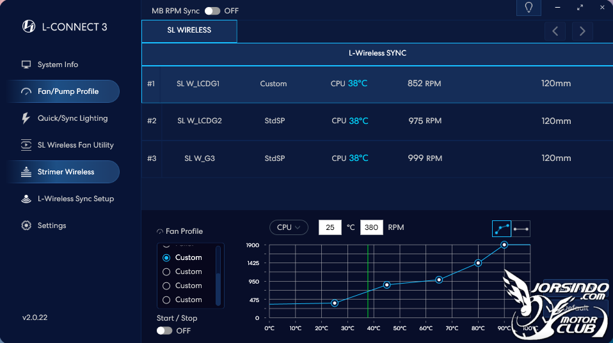Open Quick/Sync Lighting menu item
Viewport: 613px width, 343px height.
pyautogui.click(x=72, y=118)
